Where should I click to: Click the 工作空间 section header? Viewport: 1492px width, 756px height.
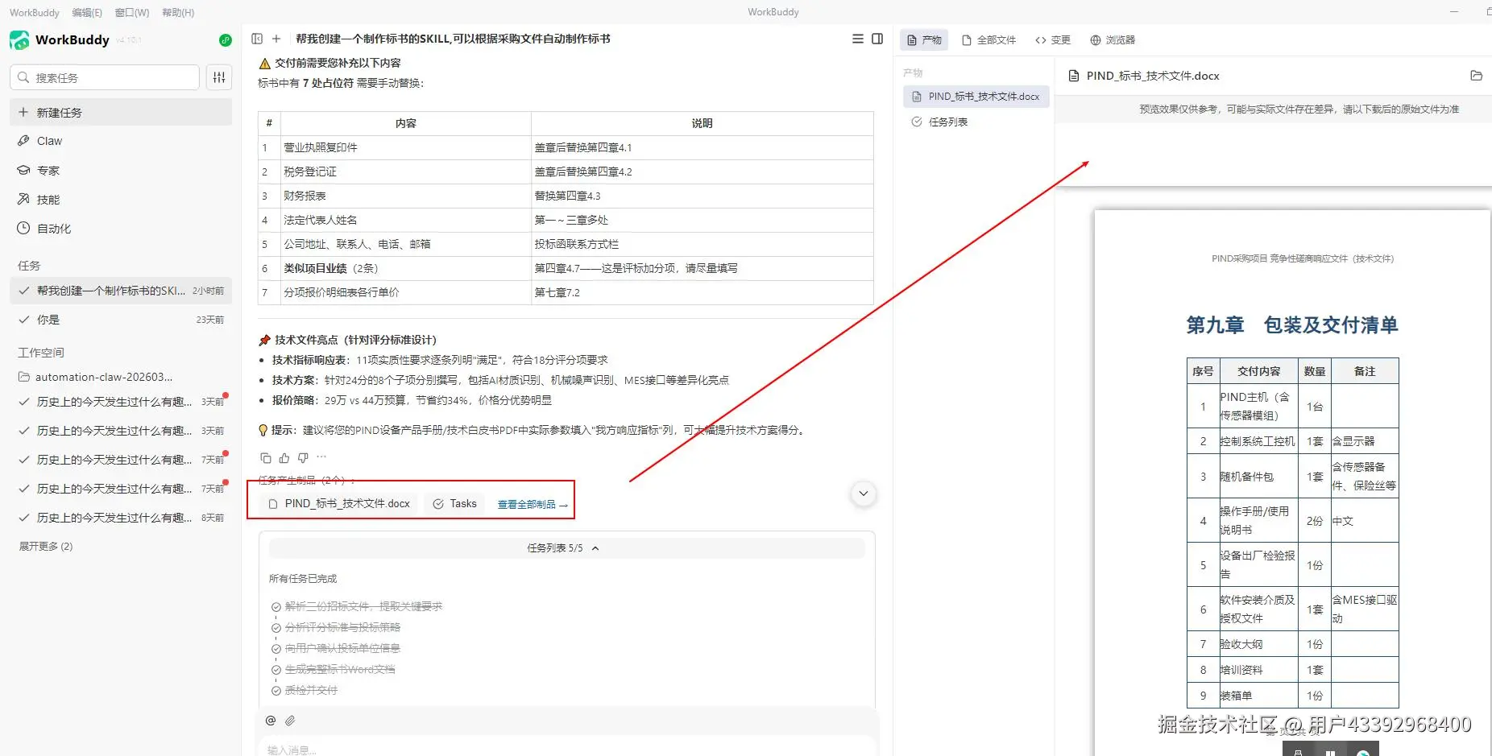41,353
